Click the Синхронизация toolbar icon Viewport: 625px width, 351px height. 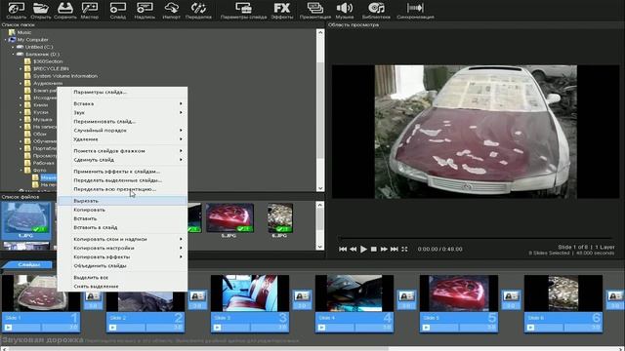tap(415, 11)
